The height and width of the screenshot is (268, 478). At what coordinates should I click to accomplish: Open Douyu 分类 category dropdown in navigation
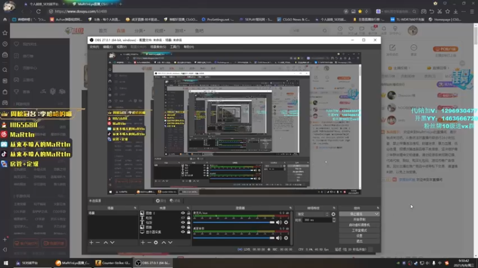coord(140,31)
